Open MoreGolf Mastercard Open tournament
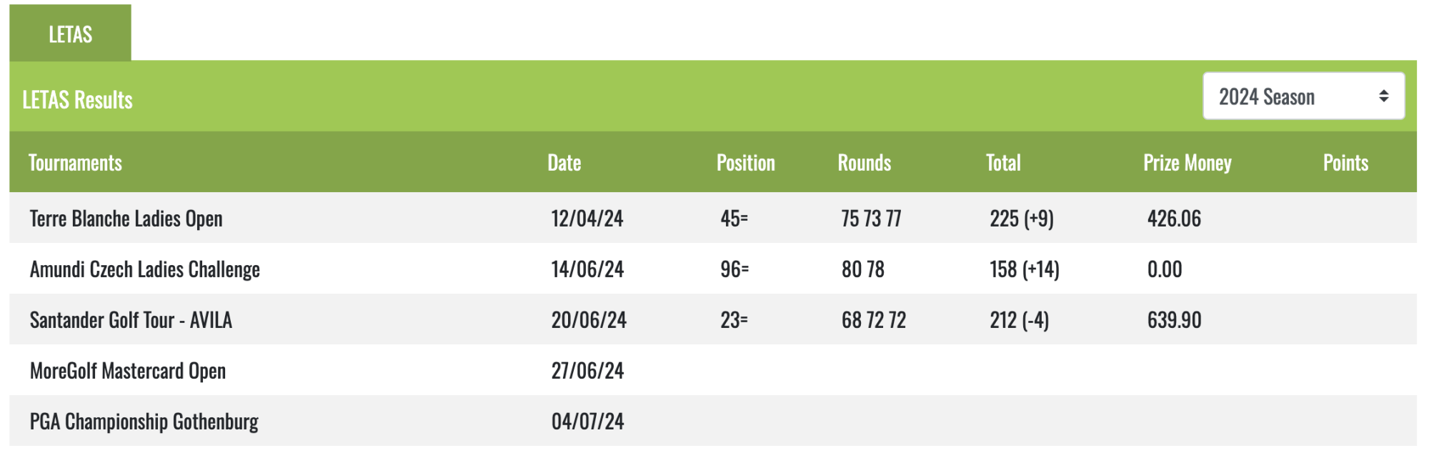Viewport: 1429px width, 463px height. click(128, 371)
